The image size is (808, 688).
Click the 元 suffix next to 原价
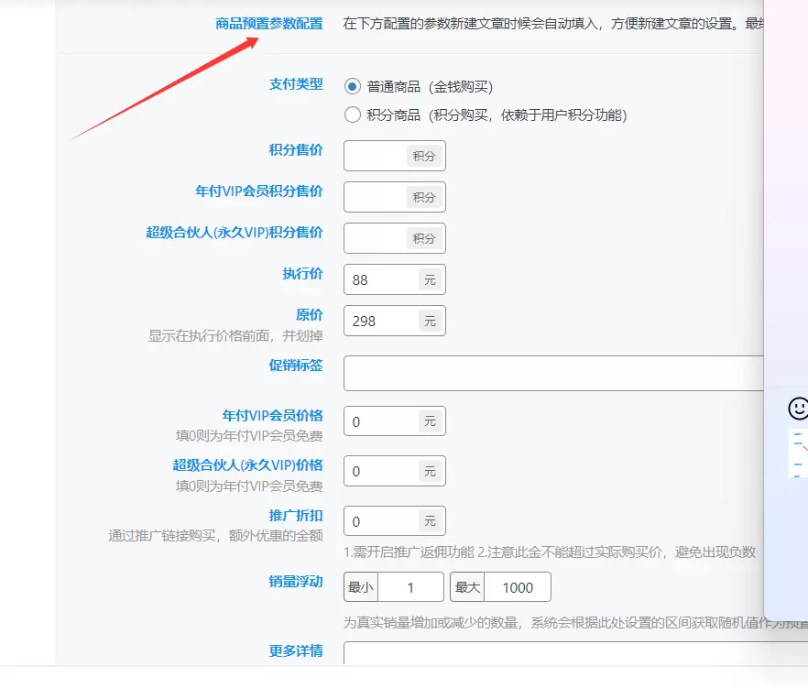(430, 321)
